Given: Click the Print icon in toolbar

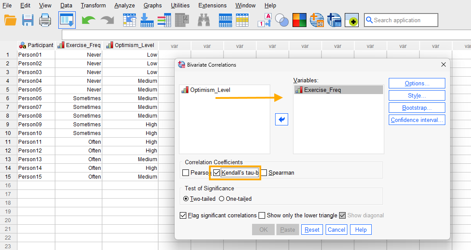Looking at the screenshot, I should (x=45, y=20).
